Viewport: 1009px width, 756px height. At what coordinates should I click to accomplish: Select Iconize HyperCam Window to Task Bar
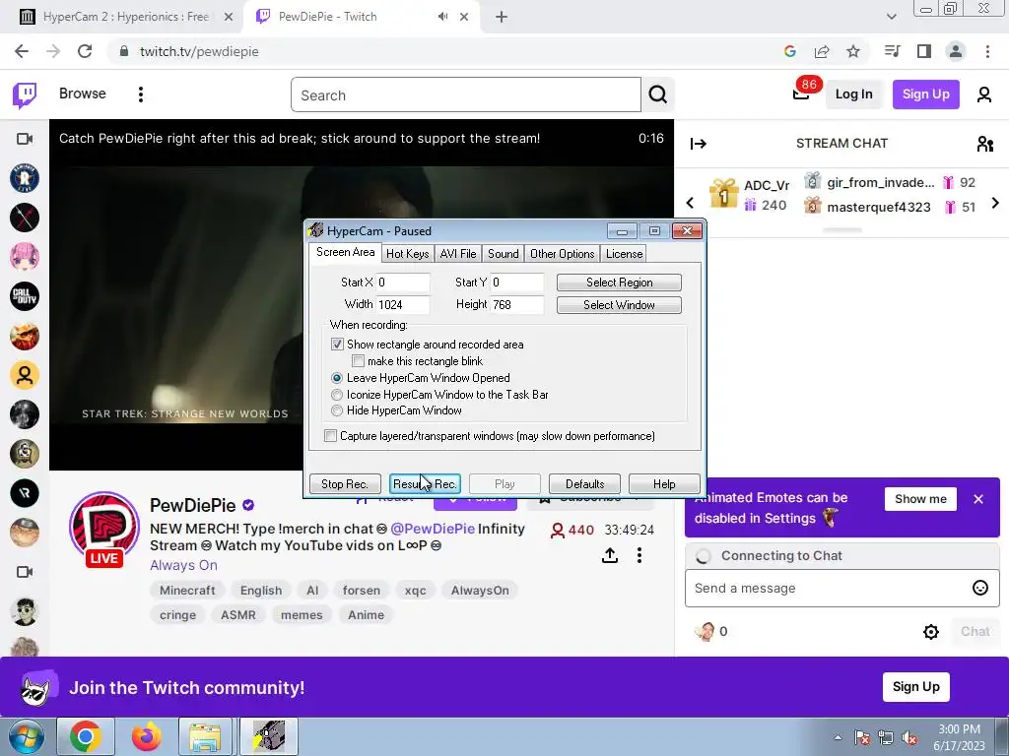(337, 395)
